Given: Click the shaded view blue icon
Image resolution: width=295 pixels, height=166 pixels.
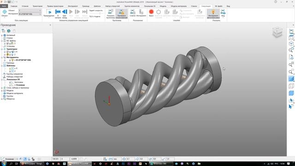Looking at the screenshot, I should pyautogui.click(x=291, y=79).
